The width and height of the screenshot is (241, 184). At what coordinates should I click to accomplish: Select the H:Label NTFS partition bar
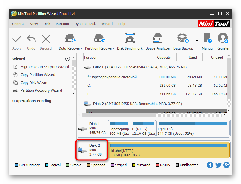169,150
